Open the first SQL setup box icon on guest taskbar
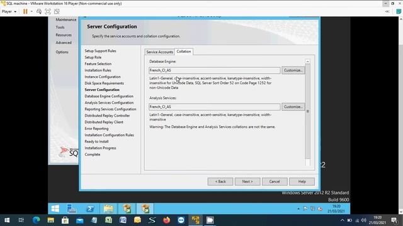This screenshot has height=226, width=403. pyautogui.click(x=127, y=208)
